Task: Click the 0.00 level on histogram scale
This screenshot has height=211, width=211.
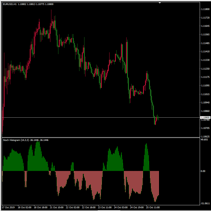Action: click(203, 171)
